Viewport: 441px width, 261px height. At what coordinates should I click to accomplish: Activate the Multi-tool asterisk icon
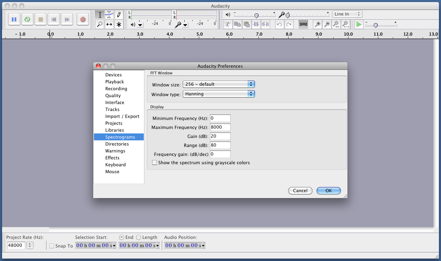tap(119, 25)
